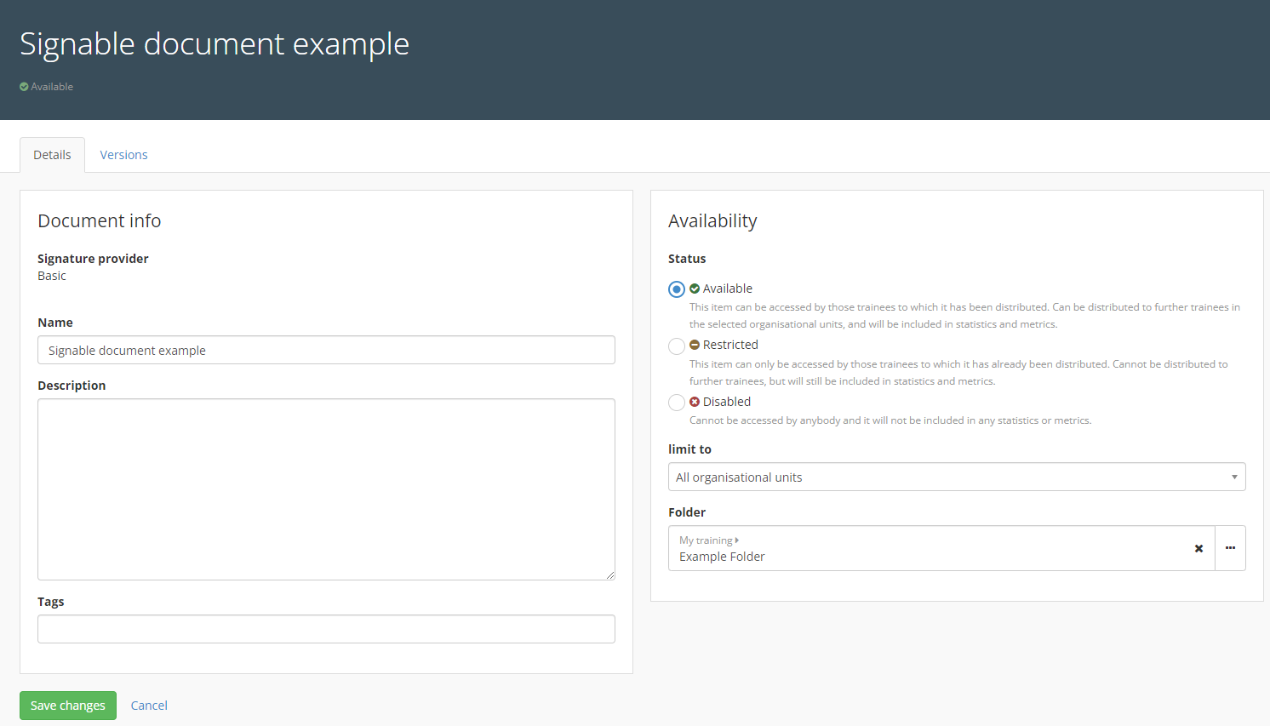Click inside the Description text area
The width and height of the screenshot is (1270, 726).
coord(326,489)
